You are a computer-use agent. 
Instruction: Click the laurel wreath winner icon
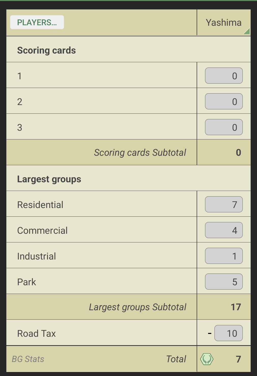[207, 359]
